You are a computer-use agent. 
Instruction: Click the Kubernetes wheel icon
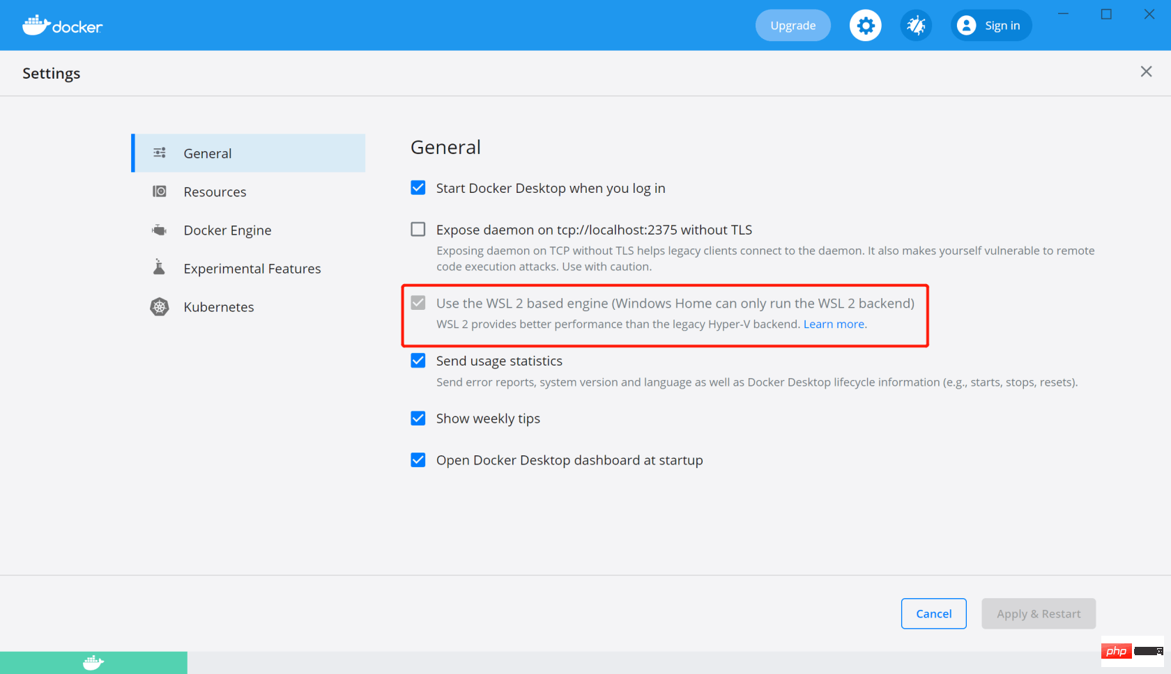(160, 306)
